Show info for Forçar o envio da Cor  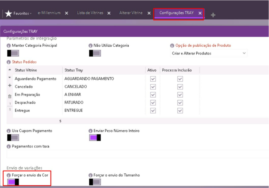pos(9,175)
